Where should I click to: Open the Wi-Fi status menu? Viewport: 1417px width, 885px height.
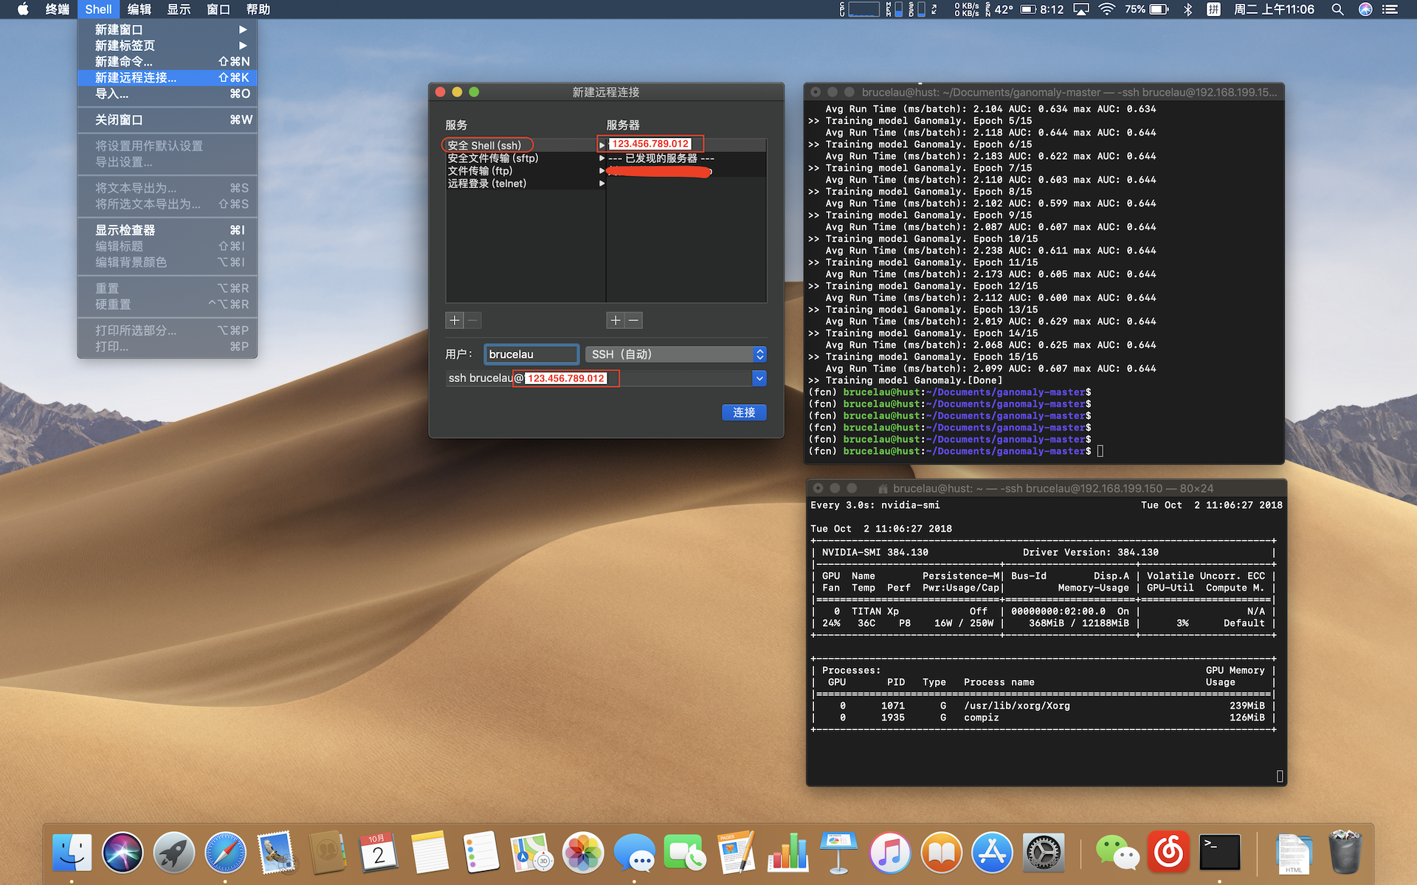click(1106, 10)
